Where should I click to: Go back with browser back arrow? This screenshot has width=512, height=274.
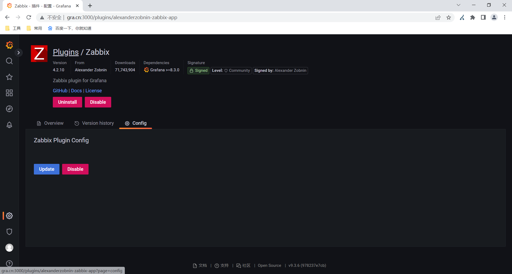coord(7,17)
